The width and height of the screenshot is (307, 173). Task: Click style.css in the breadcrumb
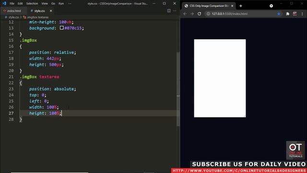click(14, 17)
